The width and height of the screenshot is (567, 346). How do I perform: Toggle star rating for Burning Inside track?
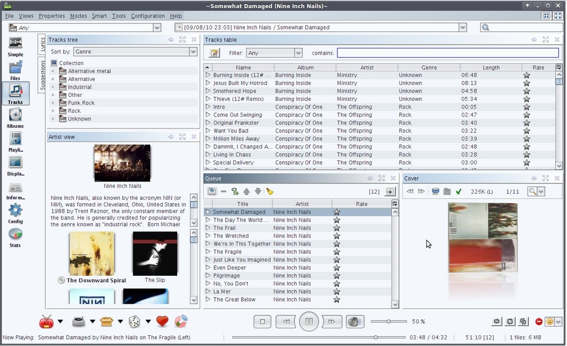click(526, 75)
